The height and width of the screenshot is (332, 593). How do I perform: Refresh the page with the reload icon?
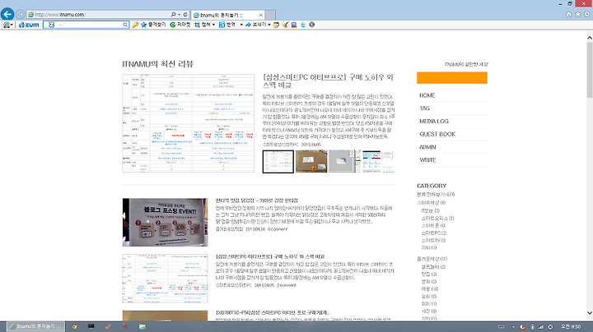click(185, 14)
